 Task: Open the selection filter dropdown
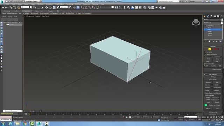click(x=25, y=7)
